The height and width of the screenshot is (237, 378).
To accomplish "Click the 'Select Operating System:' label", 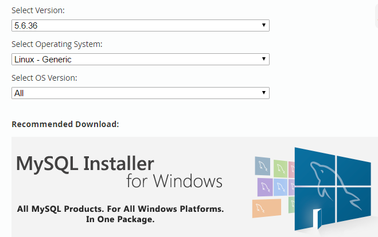I will tap(57, 44).
